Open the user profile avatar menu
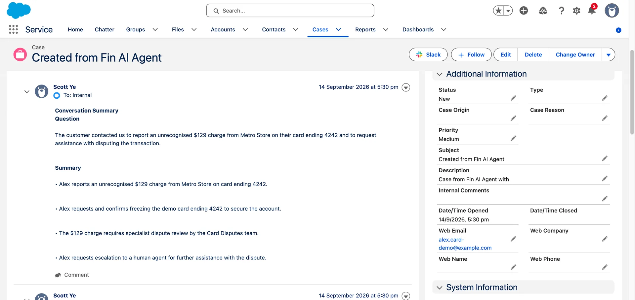Image resolution: width=635 pixels, height=300 pixels. (612, 11)
